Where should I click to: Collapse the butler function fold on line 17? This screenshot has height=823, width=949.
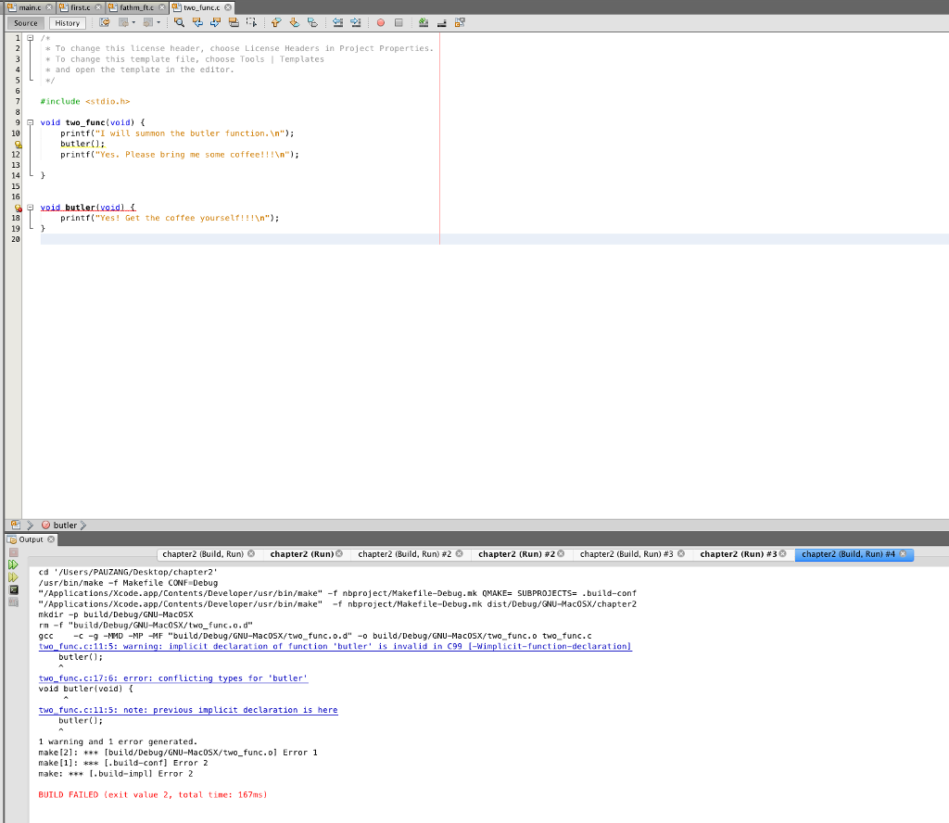tap(31, 207)
